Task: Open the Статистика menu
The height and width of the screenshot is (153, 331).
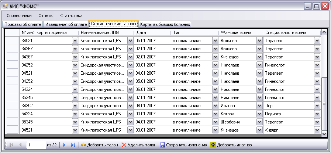Action: (71, 16)
